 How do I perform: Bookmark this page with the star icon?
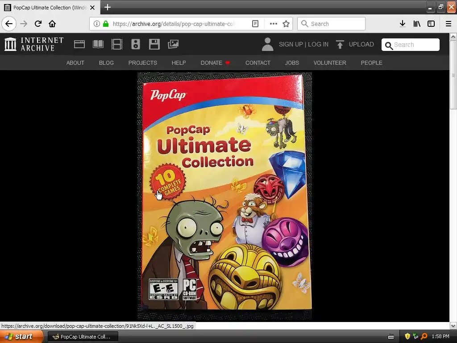click(286, 24)
